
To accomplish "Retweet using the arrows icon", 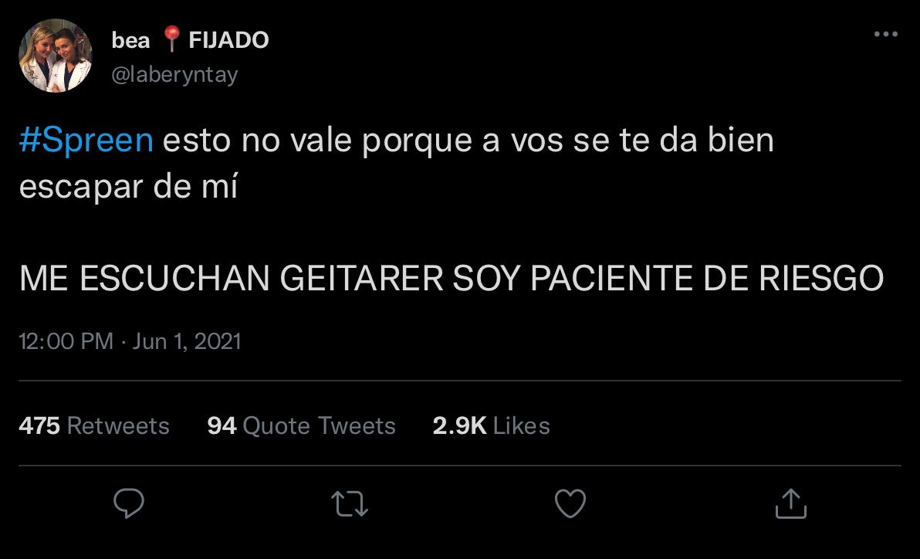I will tap(350, 504).
